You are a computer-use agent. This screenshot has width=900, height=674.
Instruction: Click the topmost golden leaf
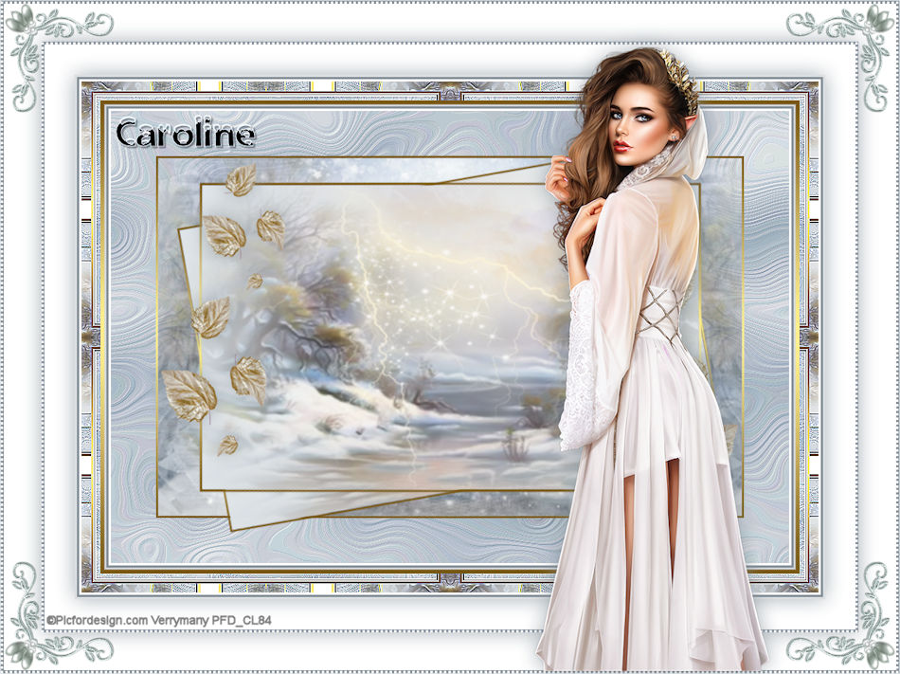pyautogui.click(x=241, y=180)
